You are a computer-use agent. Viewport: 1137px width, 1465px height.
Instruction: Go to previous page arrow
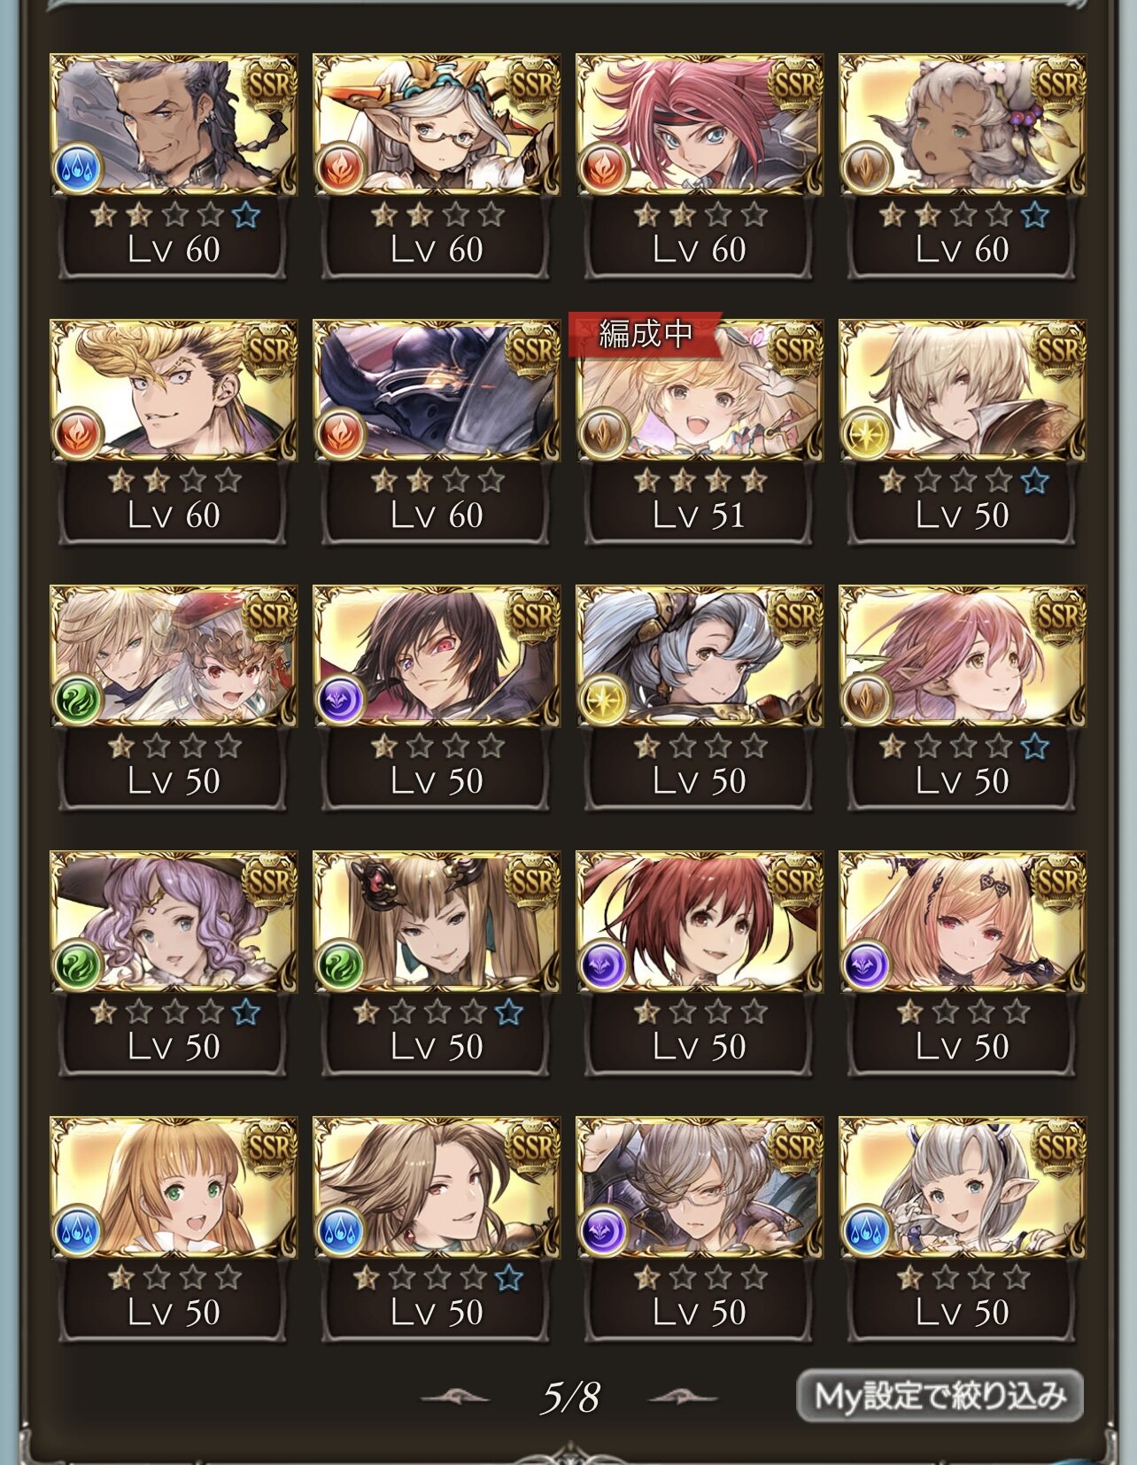(x=455, y=1398)
